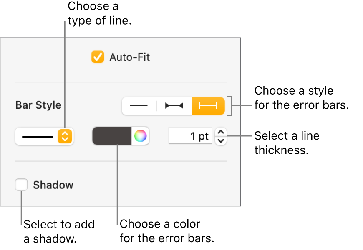
Task: Click the Bar Style label
Action: pos(38,105)
